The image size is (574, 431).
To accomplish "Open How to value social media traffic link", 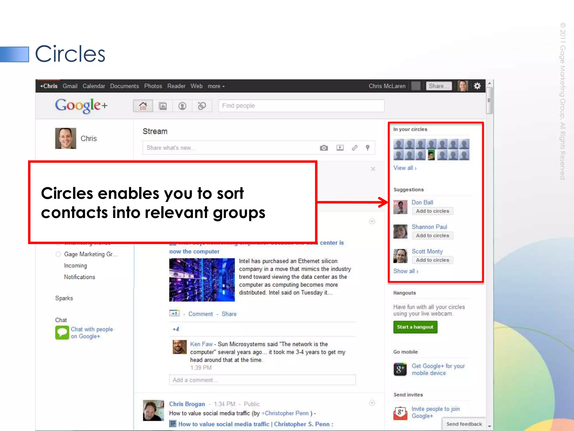I will coord(256,424).
